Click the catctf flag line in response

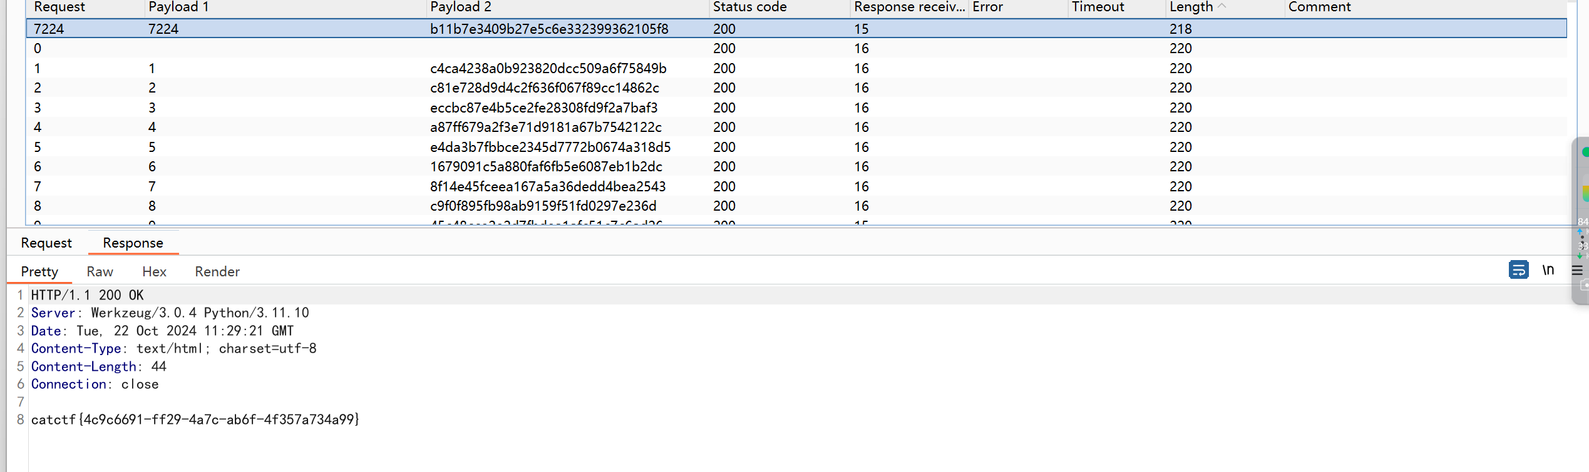tap(195, 419)
